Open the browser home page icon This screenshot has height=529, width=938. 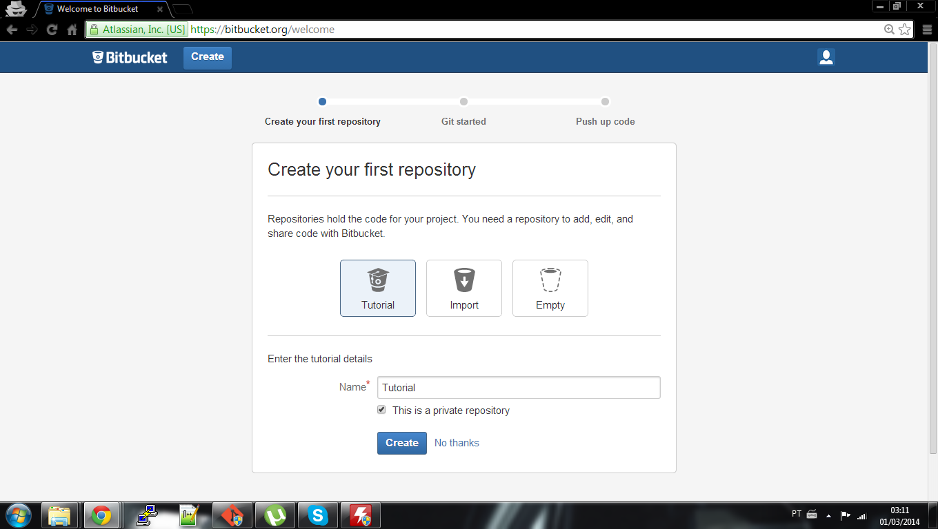(x=72, y=30)
